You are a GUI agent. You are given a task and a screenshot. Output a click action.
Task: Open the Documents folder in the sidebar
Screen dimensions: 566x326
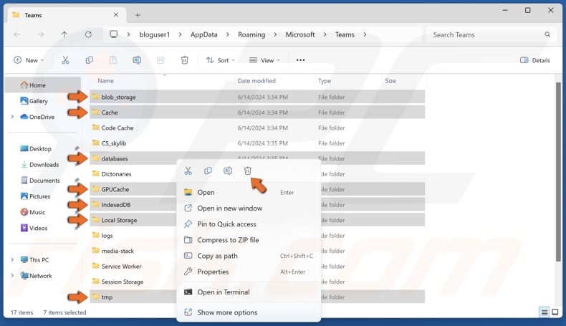(x=40, y=181)
